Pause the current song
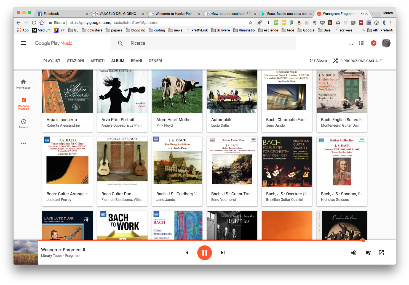 point(205,253)
